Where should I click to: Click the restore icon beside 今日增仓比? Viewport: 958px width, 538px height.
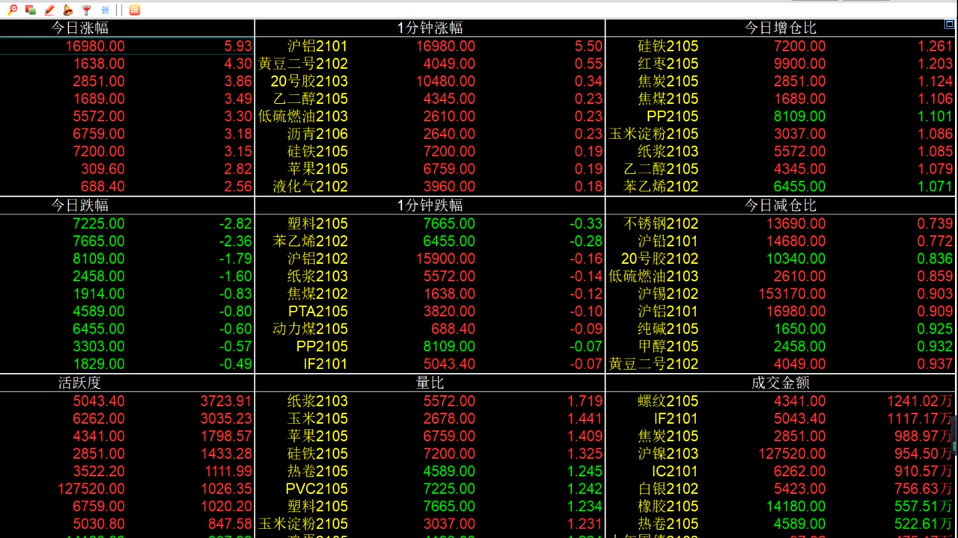949,25
